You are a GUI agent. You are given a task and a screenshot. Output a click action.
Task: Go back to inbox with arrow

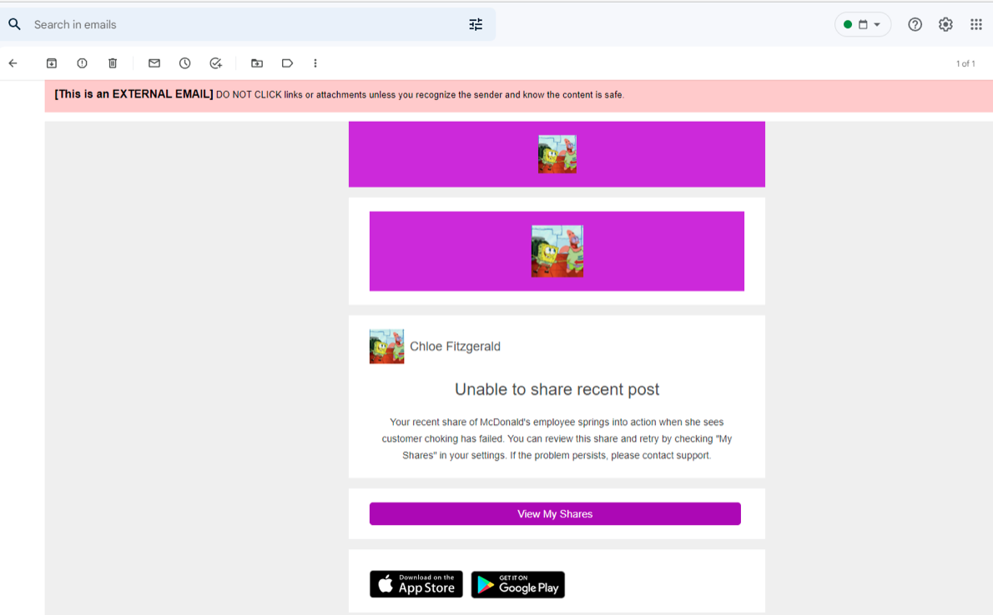13,63
